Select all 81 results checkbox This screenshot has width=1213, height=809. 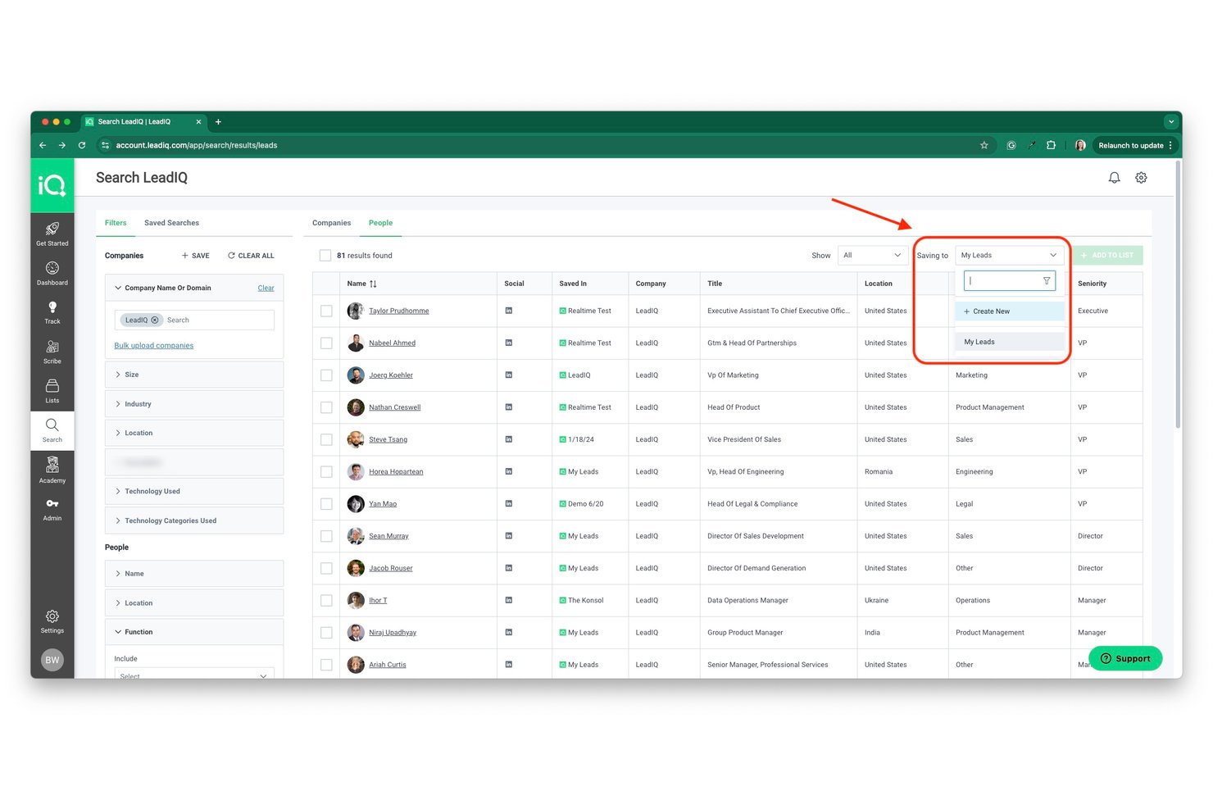click(x=325, y=255)
